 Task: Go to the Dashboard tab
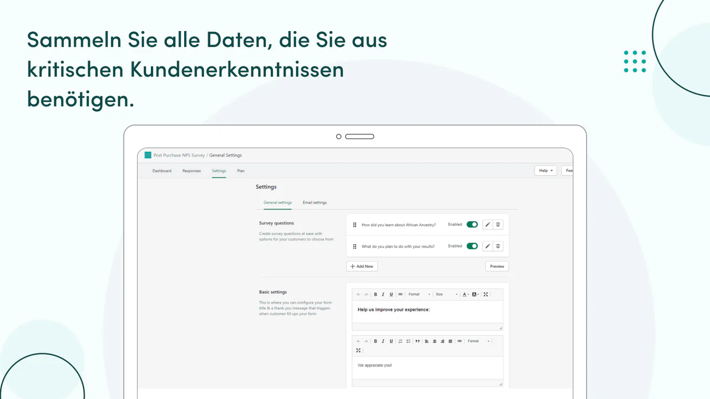[x=162, y=171]
